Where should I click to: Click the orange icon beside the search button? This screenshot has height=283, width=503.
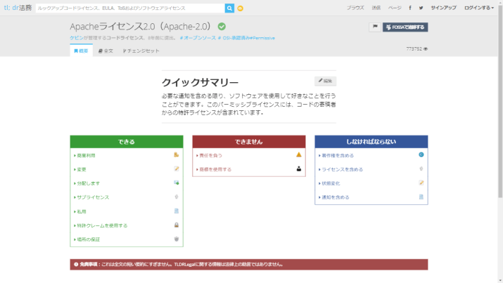241,8
